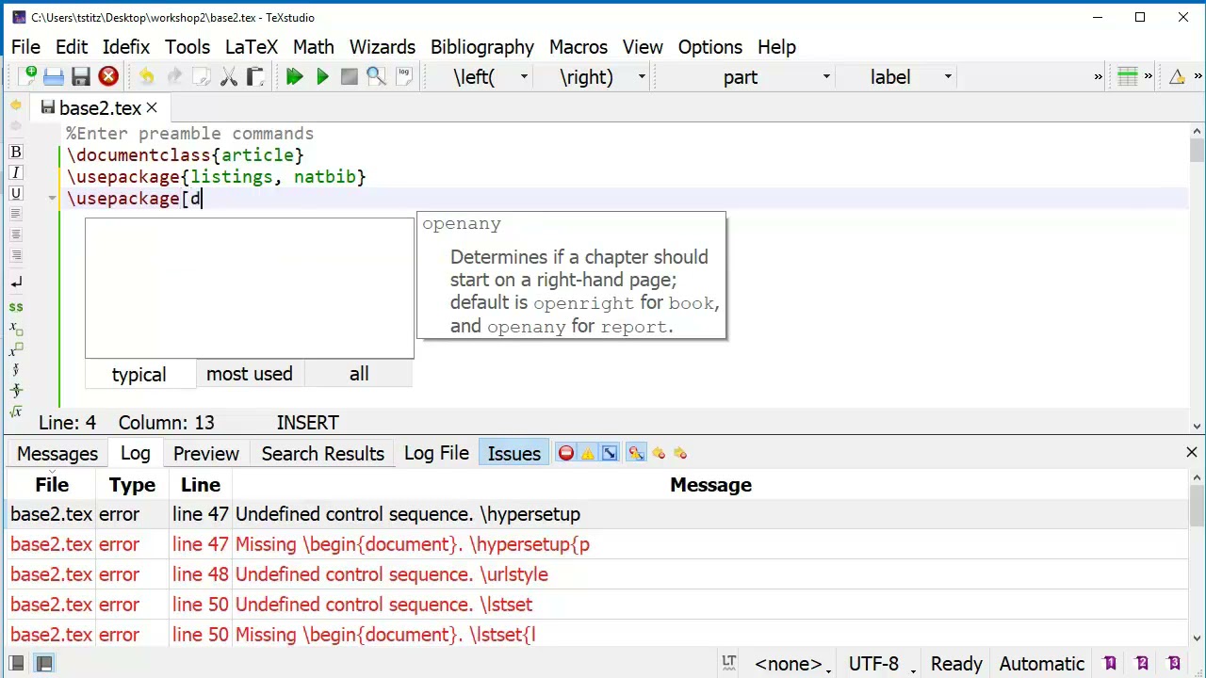Change the UTF-8 encoding
Image resolution: width=1206 pixels, height=678 pixels.
(880, 664)
